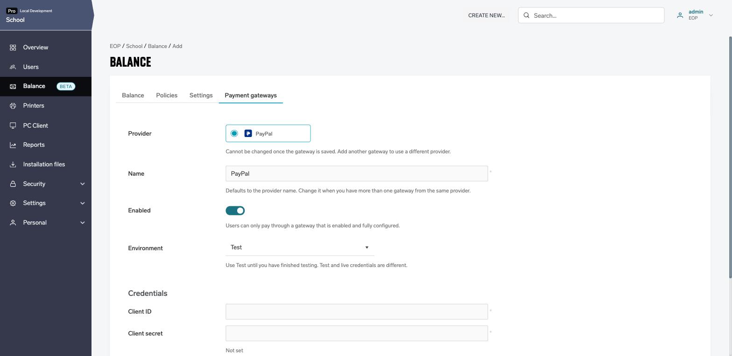The height and width of the screenshot is (356, 732).
Task: Click the page vertical scrollbar
Action: point(730,158)
